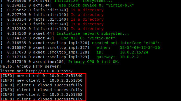
Task: Click the first red "Is a directory" error
Action: [87, 10]
